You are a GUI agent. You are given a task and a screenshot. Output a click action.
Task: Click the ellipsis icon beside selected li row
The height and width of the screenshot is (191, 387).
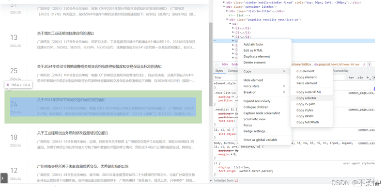point(215,41)
